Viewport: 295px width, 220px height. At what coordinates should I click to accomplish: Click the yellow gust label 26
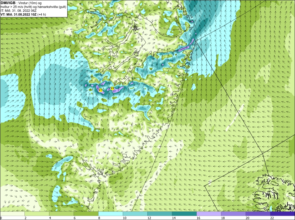tap(112, 88)
